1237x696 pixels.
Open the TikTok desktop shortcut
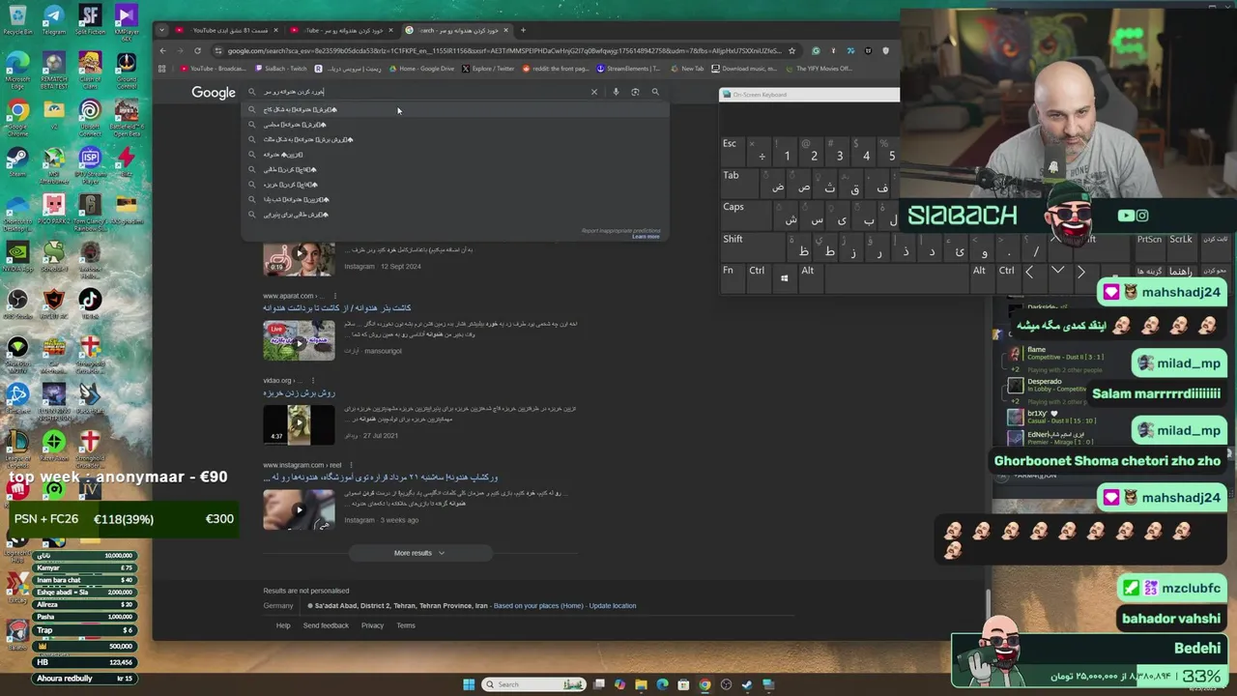coord(90,304)
